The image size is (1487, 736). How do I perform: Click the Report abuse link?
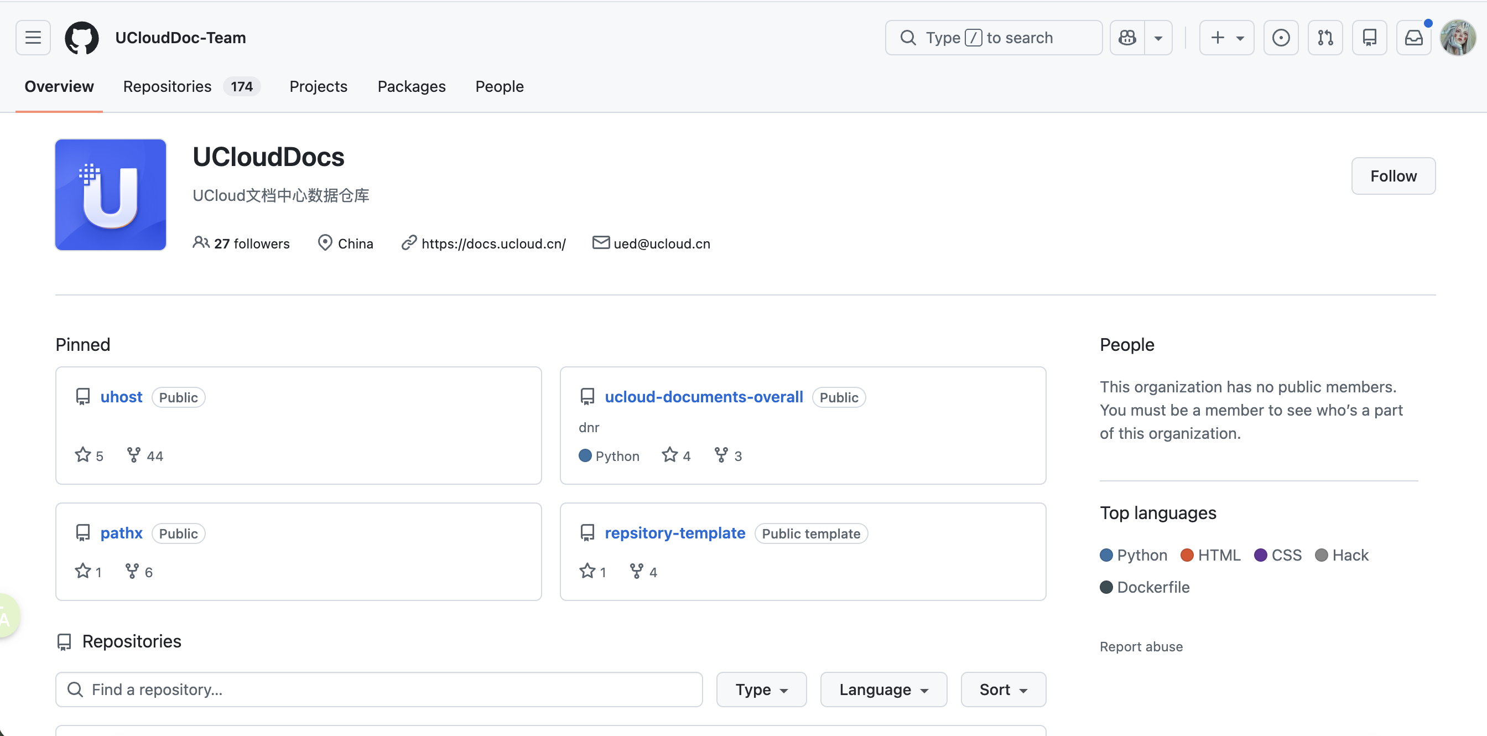point(1141,646)
